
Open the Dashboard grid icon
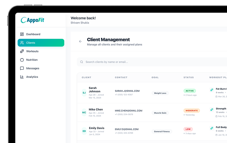pyautogui.click(x=22, y=34)
